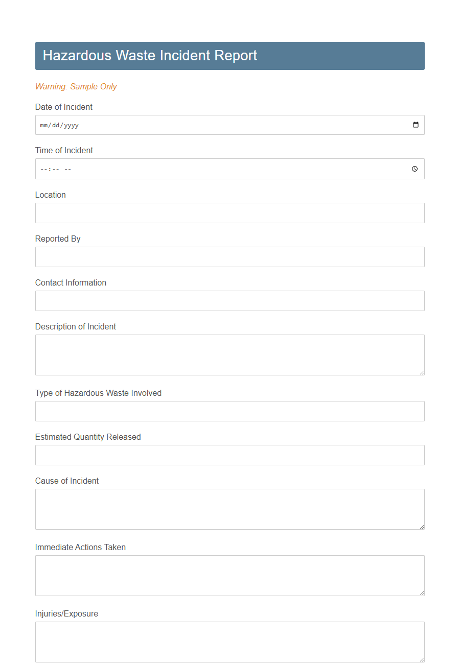This screenshot has width=460, height=664.
Task: Click the Date of Incident input field
Action: click(x=204, y=125)
